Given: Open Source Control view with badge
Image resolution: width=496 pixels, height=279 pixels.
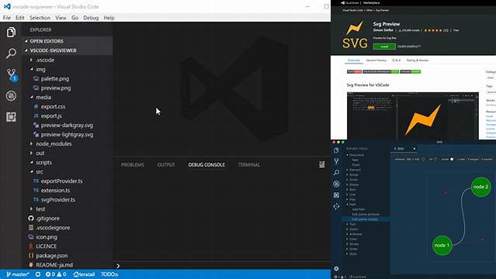Looking at the screenshot, I should tap(12, 75).
